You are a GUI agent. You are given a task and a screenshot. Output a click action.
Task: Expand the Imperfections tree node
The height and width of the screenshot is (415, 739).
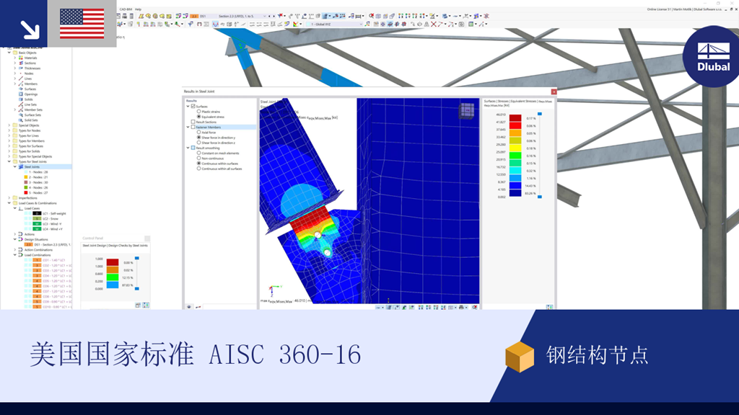9,197
